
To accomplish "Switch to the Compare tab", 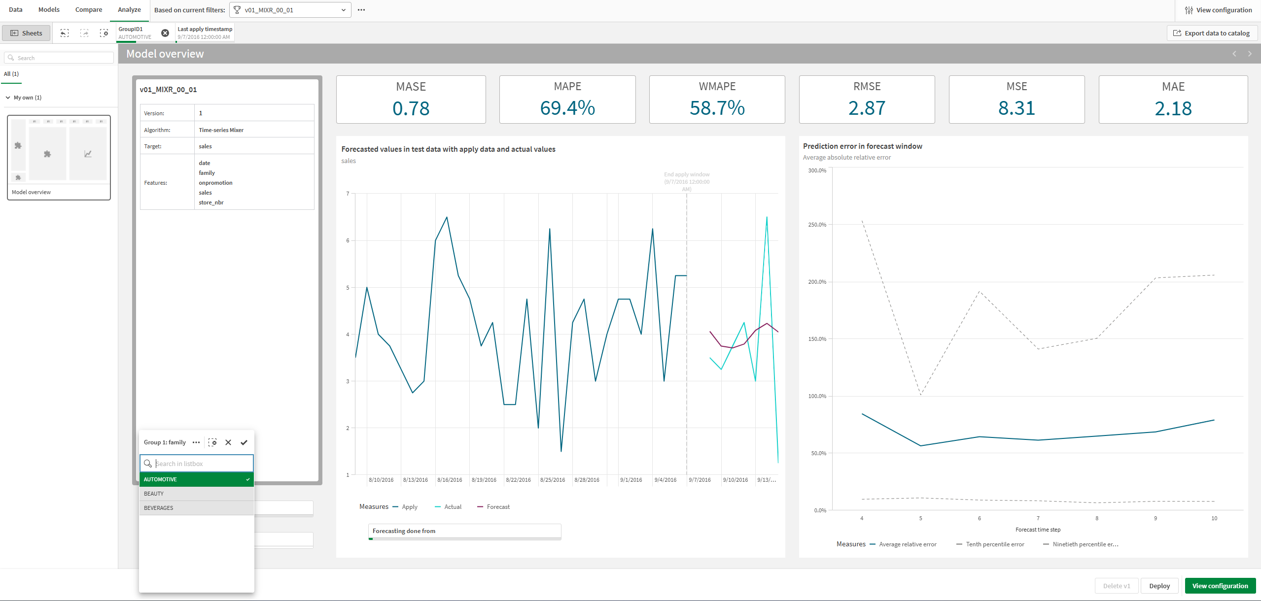I will point(88,9).
